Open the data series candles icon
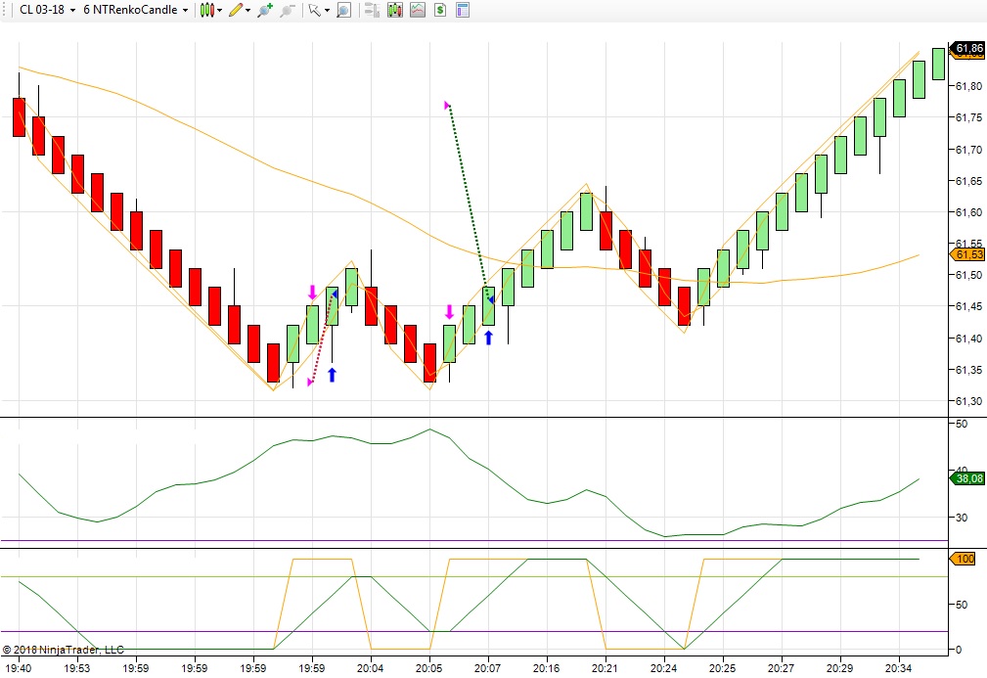Viewport: 987px width, 678px height. [394, 10]
